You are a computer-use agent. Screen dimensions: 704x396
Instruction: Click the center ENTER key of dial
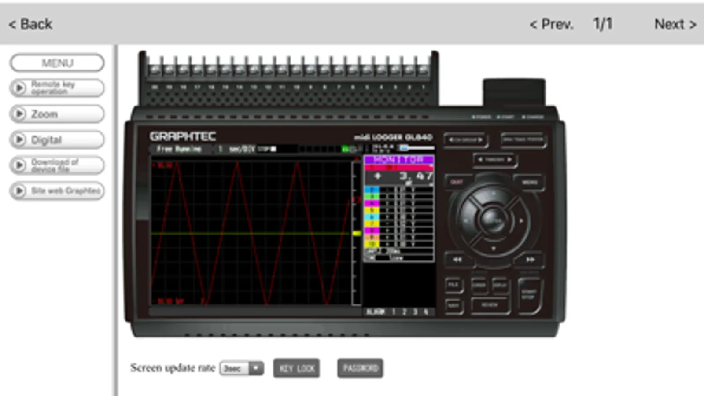point(494,220)
